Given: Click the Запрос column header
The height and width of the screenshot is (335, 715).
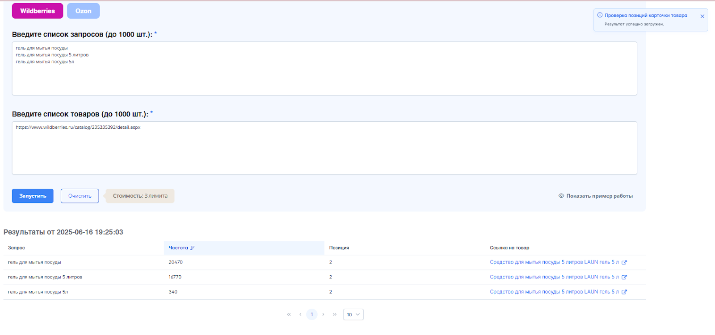Looking at the screenshot, I should 17,248.
